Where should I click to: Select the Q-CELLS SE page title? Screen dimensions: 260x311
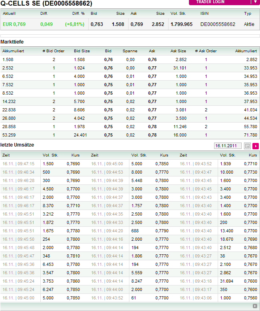46,4
